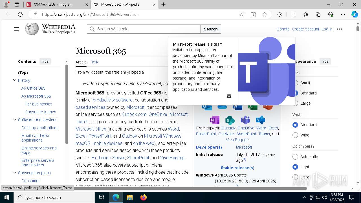Click the Donate link
Viewport: 361px width, 203px height.
[283, 29]
